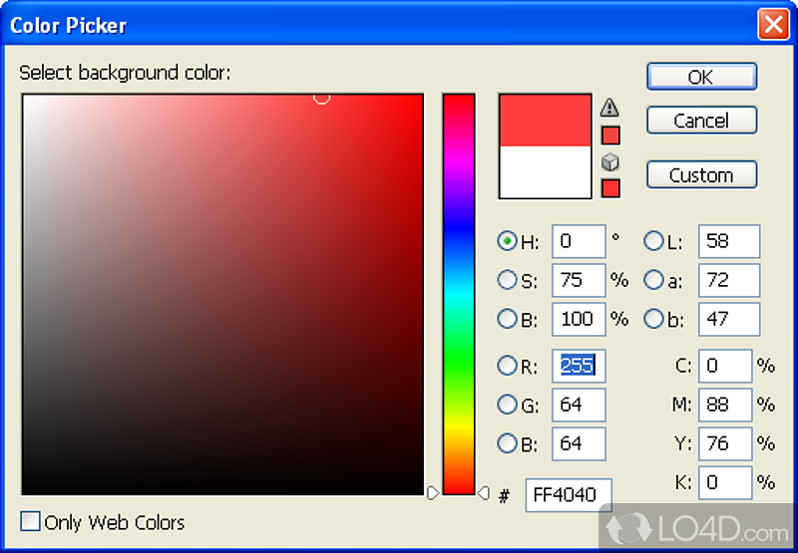The image size is (798, 553).
Task: Select the Lab a channel radio button
Action: coord(653,280)
